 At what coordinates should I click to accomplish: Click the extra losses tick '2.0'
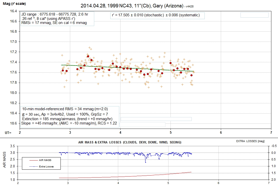point(274,180)
